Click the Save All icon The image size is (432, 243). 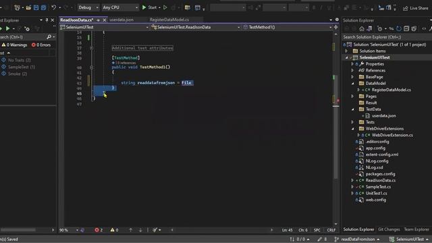43,7
